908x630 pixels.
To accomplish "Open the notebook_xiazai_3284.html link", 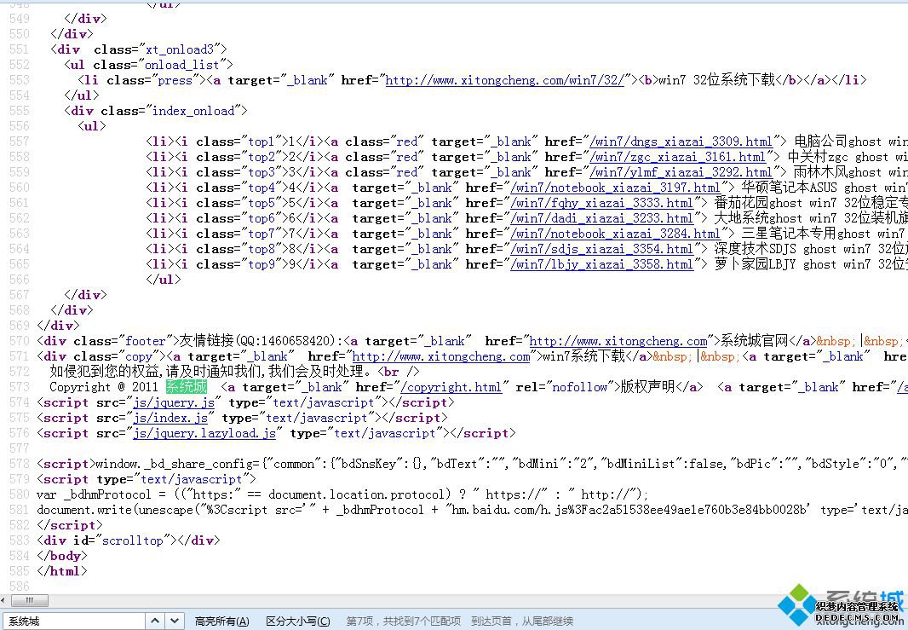I will tap(615, 234).
